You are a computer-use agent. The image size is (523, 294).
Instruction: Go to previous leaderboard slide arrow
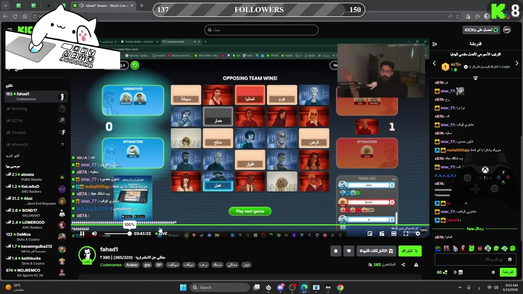point(434,63)
